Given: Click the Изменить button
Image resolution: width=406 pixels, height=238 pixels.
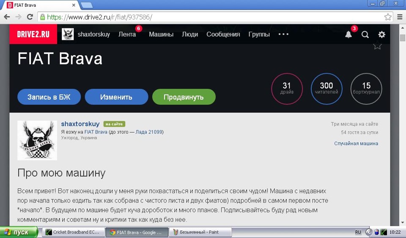Looking at the screenshot, I should click(116, 97).
